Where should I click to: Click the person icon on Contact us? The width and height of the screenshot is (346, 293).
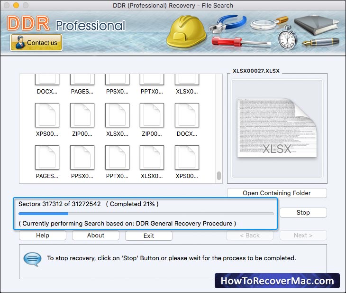tap(19, 42)
